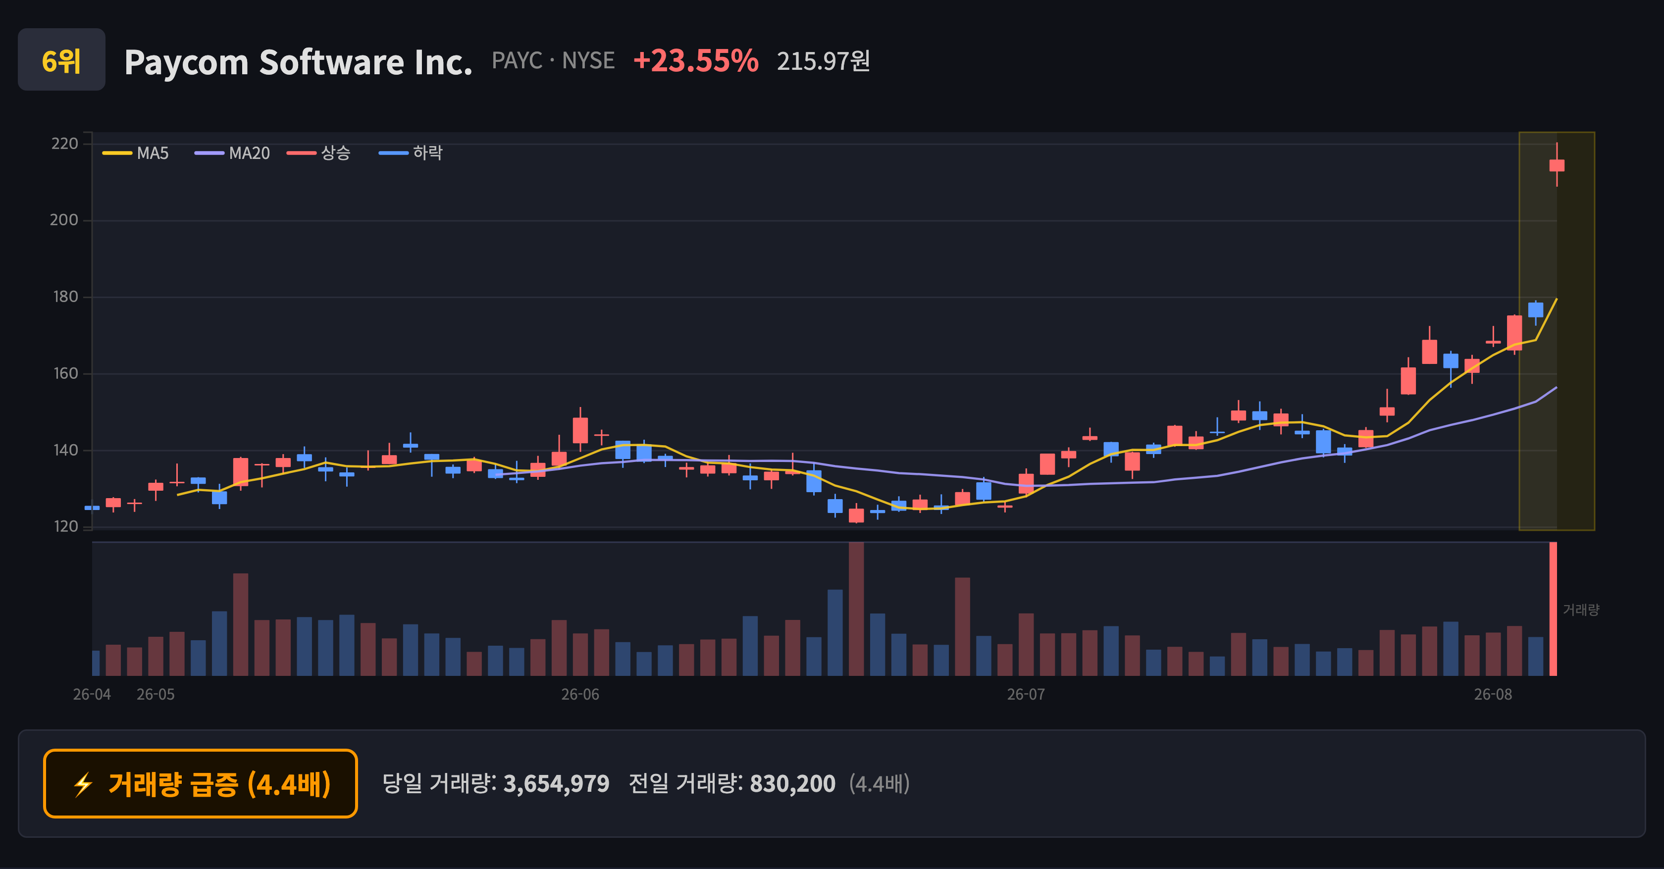This screenshot has height=869, width=1664.
Task: Click the 26-07 date axis label
Action: [1026, 695]
